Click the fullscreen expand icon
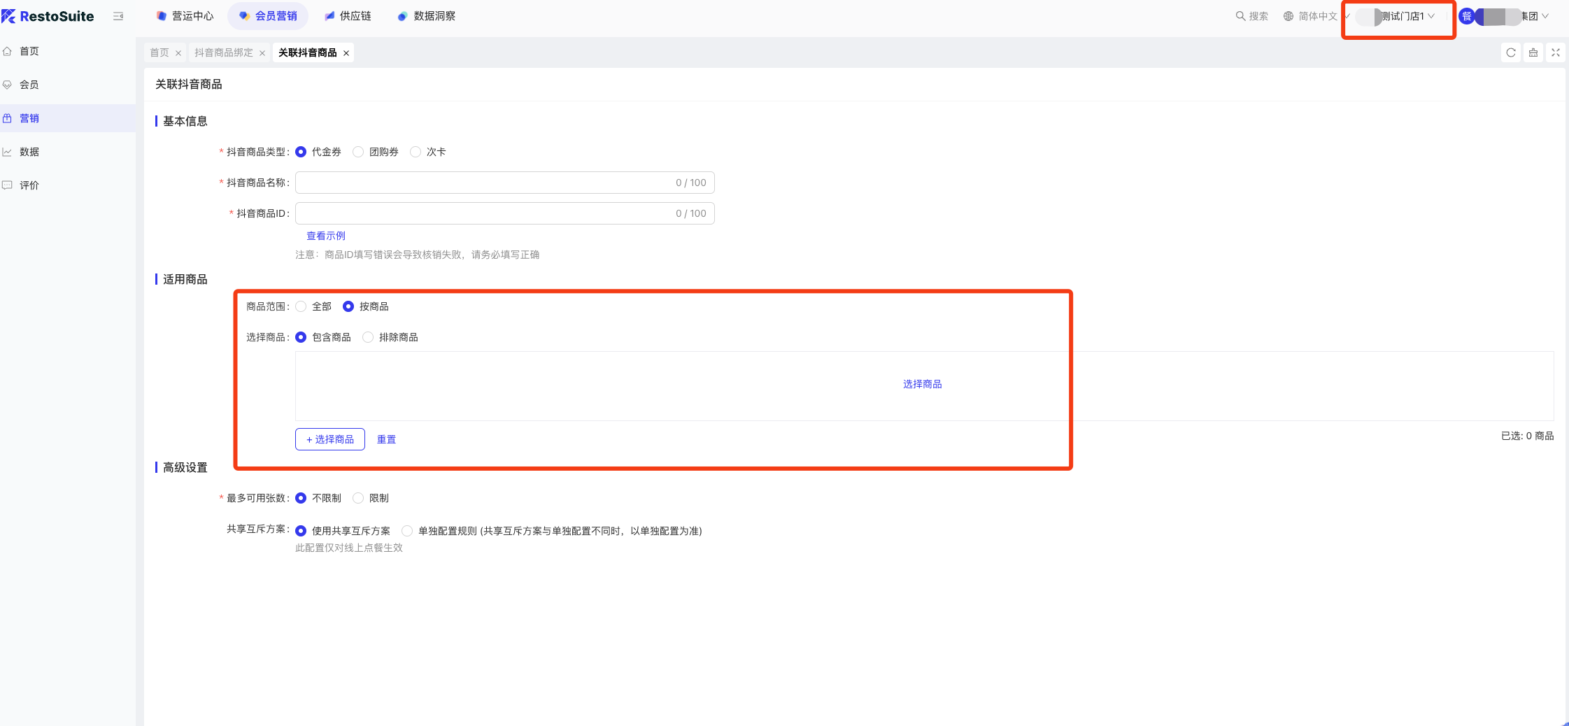1569x726 pixels. (1555, 52)
